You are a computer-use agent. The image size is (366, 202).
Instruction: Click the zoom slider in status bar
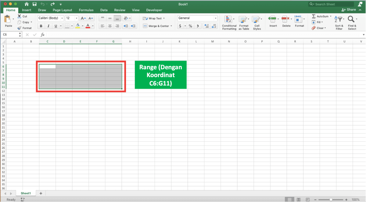coord(331,200)
